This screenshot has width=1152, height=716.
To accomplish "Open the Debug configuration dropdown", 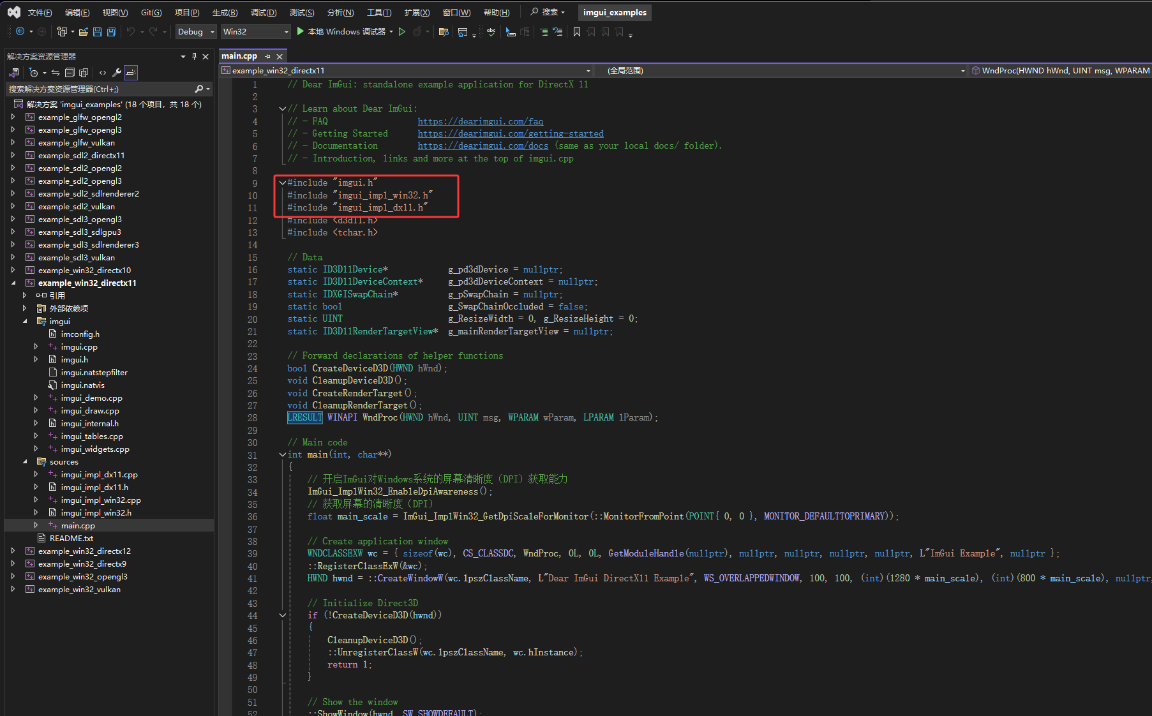I will (x=196, y=31).
